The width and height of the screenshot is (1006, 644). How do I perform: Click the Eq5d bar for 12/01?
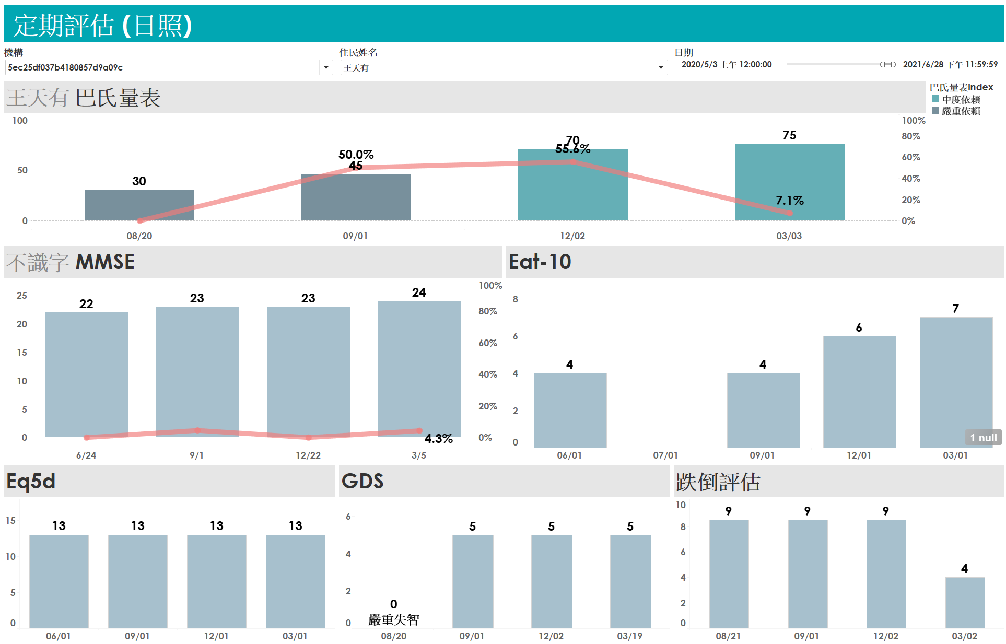[217, 581]
